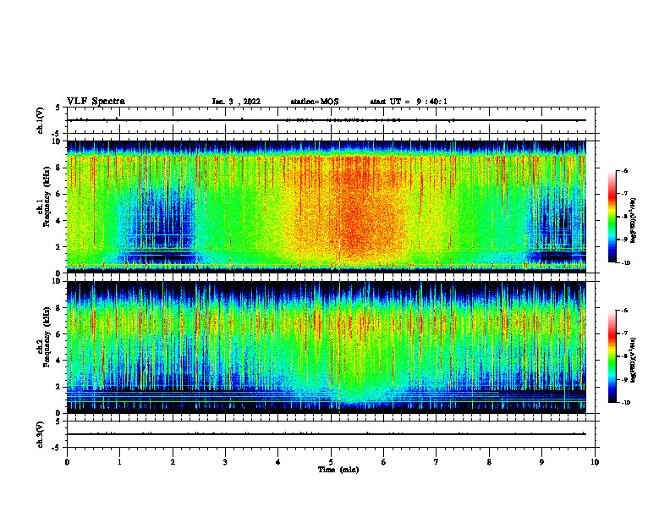
Task: Click the time axis tick label "6"
Action: [384, 462]
